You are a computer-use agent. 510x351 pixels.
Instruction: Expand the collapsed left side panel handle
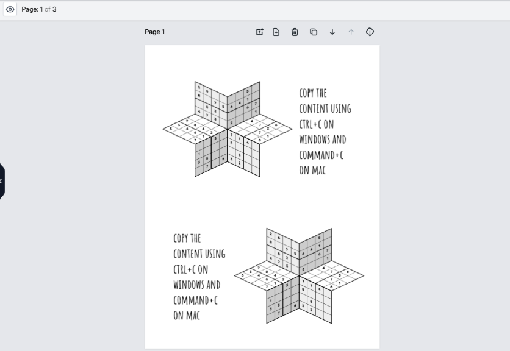click(2, 181)
